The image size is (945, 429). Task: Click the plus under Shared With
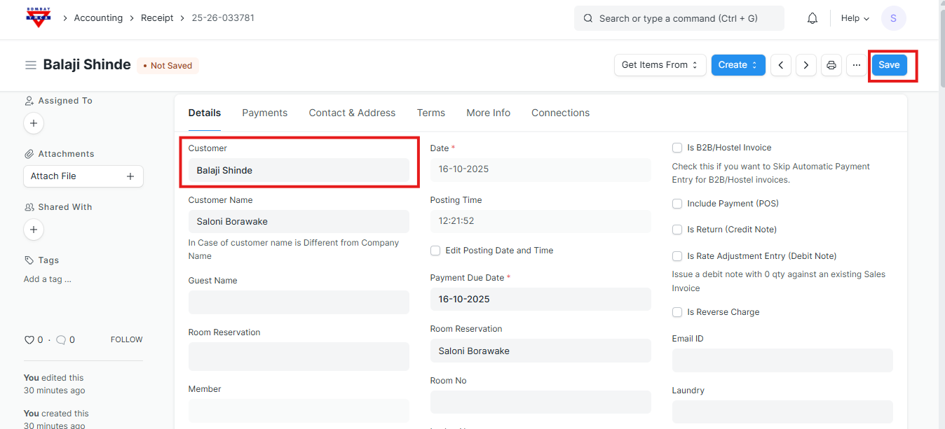[34, 230]
